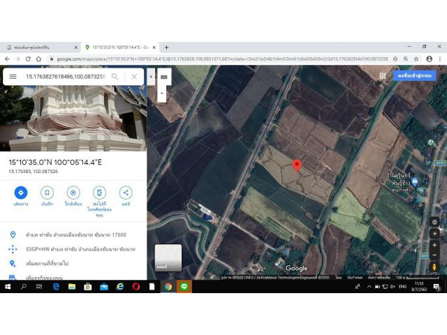Open a new Chrome tab
This screenshot has height=335, width=447.
166,47
